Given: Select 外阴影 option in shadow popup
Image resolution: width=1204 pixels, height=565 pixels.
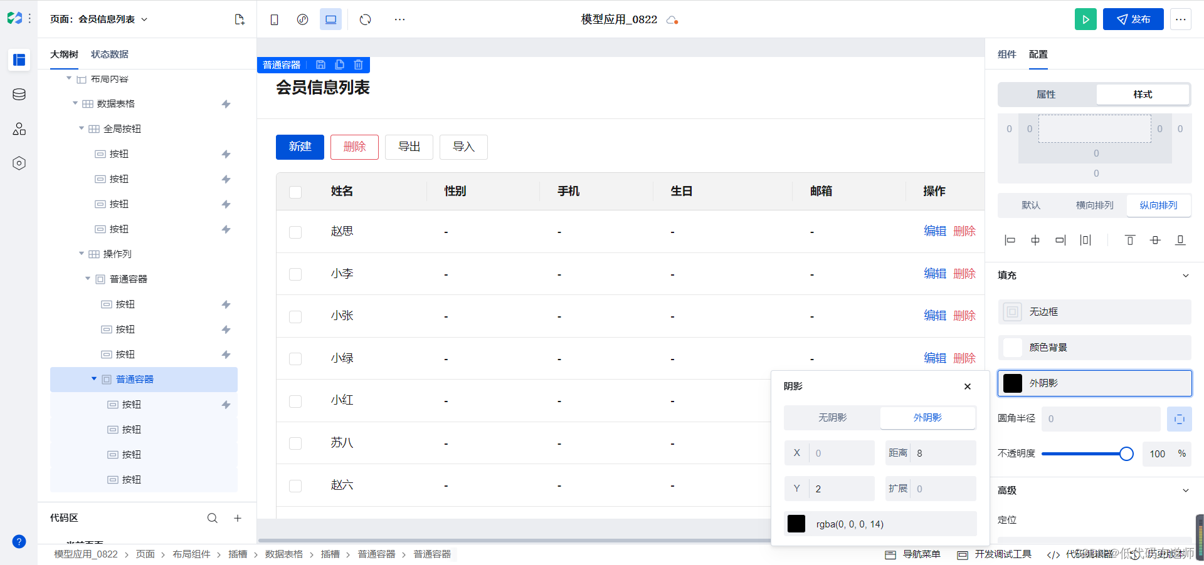Looking at the screenshot, I should tap(927, 418).
